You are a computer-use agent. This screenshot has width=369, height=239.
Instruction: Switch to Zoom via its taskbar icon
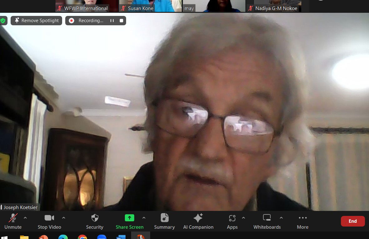pyautogui.click(x=102, y=237)
